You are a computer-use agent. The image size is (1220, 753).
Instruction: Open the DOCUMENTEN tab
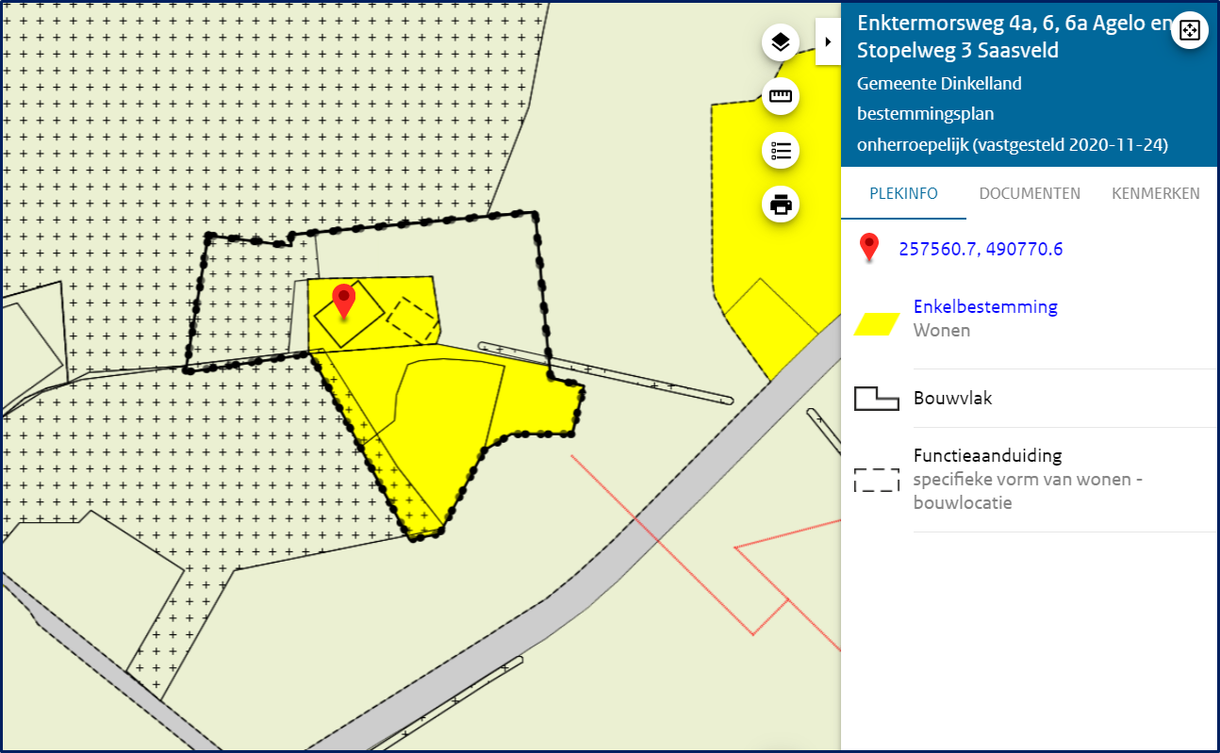pos(1030,193)
